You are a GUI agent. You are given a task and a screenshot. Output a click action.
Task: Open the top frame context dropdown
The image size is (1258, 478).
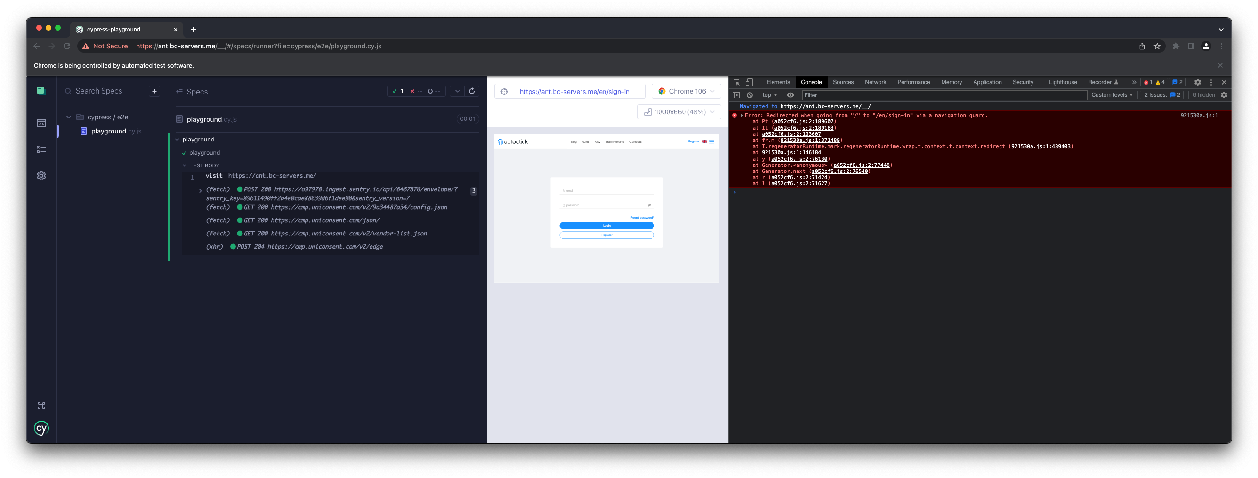pyautogui.click(x=769, y=95)
